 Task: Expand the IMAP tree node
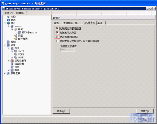pyautogui.click(x=12, y=58)
